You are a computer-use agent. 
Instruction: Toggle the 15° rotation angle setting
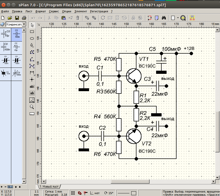[109, 193]
